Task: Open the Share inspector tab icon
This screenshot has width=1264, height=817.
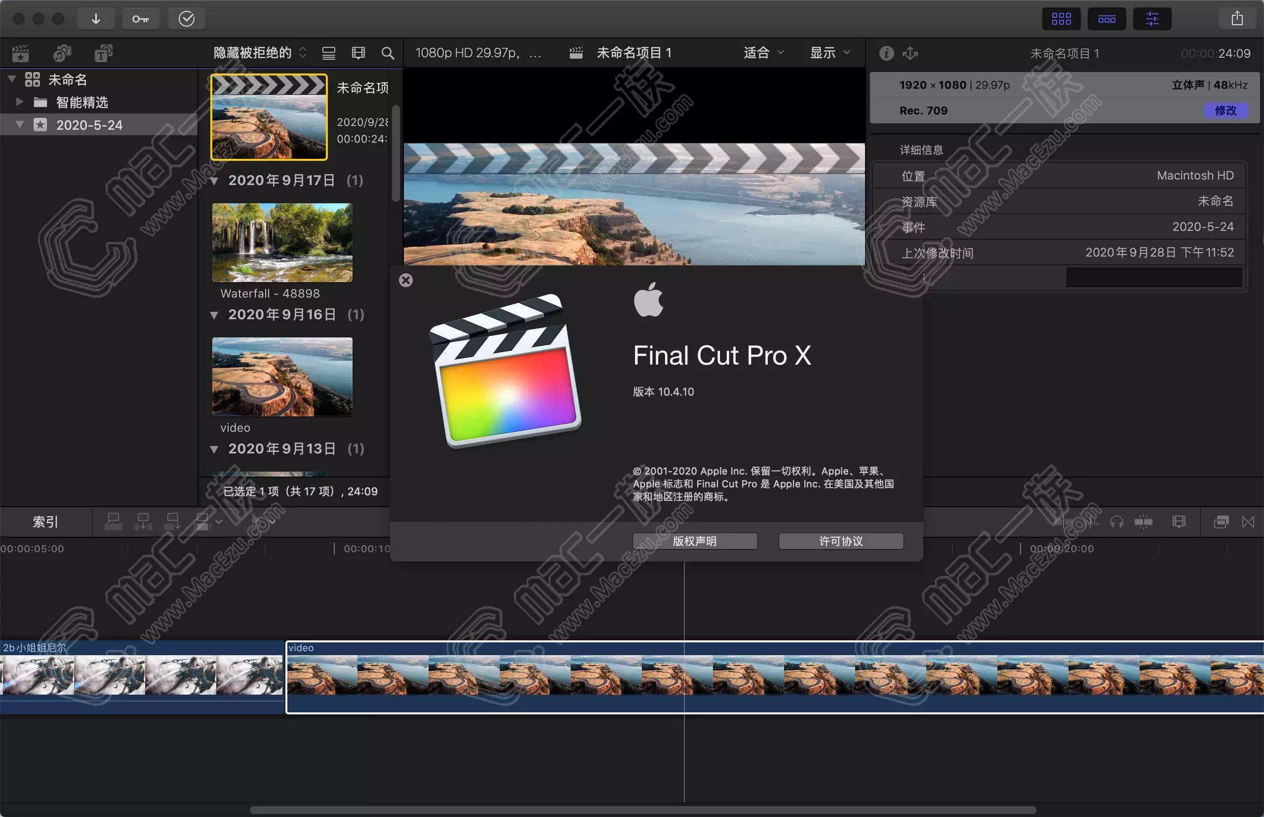Action: click(x=910, y=53)
